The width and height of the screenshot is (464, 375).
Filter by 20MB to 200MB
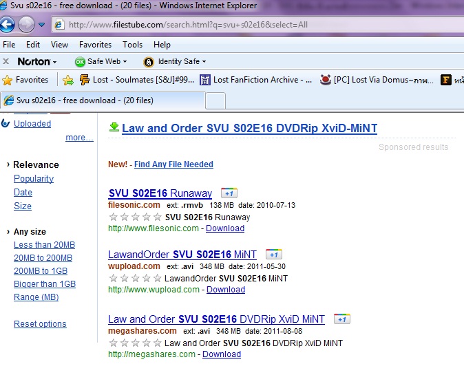tap(43, 258)
